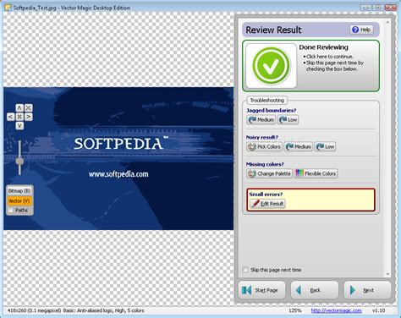The width and height of the screenshot is (401, 318).
Task: Click the zoom-to-fit button beside up arrow
Action: (29, 107)
